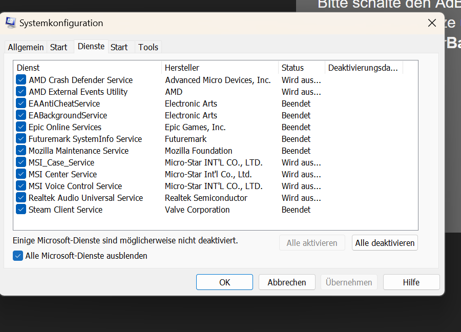Sort services by Dienst column header
461x332 pixels.
(x=87, y=68)
